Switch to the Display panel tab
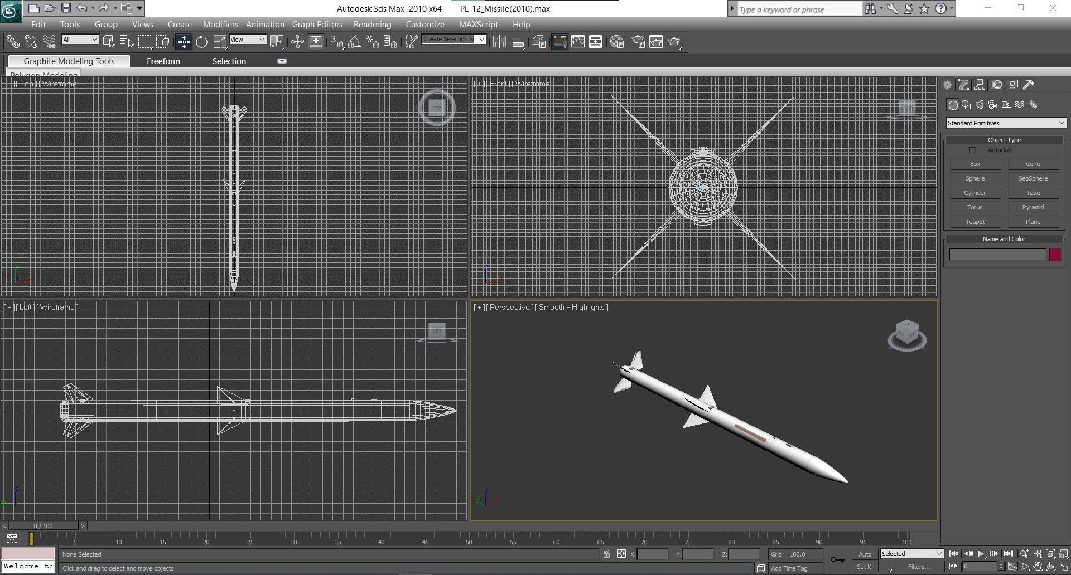This screenshot has height=575, width=1071. point(1012,85)
